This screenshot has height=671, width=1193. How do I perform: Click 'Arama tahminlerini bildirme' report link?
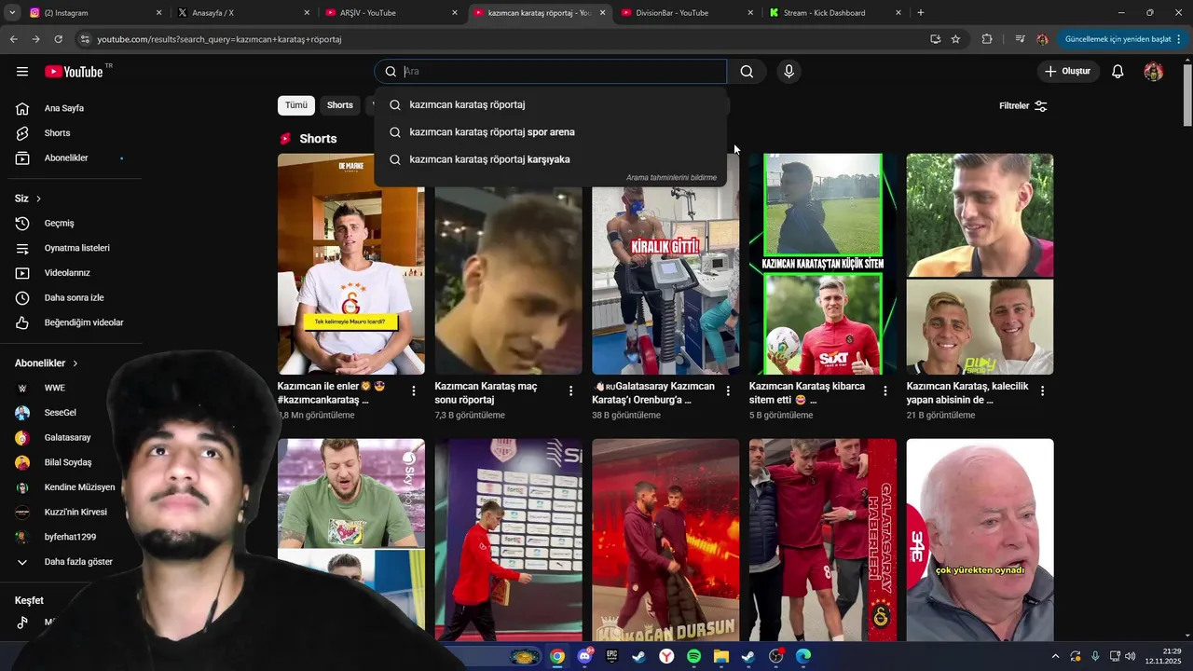point(671,178)
